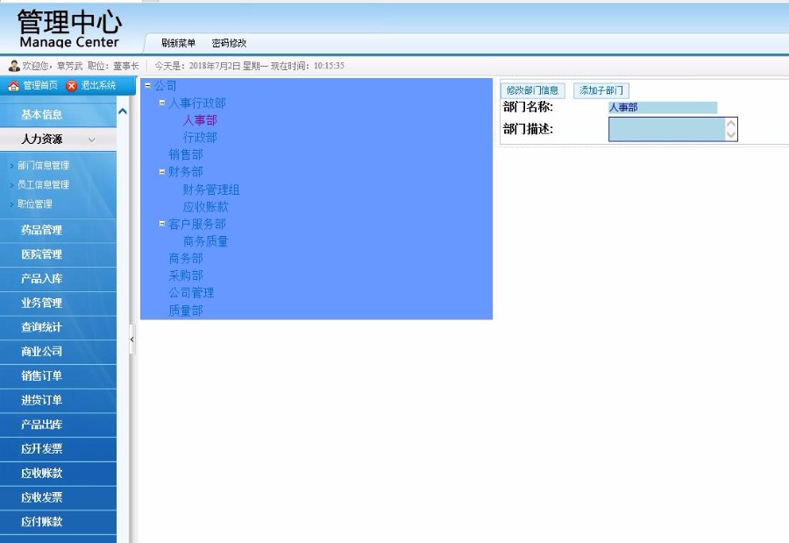The width and height of the screenshot is (789, 543).
Task: Collapse the 公司 root tree node
Action: tap(149, 85)
